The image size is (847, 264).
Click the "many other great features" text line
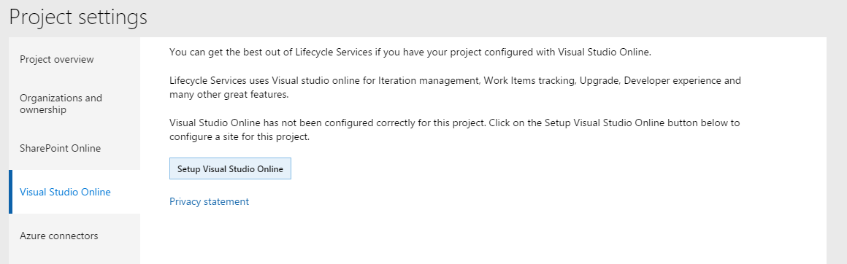pyautogui.click(x=229, y=95)
